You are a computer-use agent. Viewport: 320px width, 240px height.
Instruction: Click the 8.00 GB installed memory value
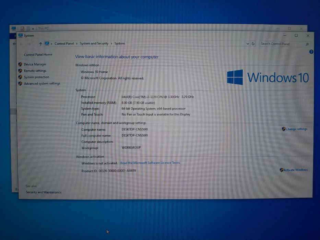[x=138, y=103]
